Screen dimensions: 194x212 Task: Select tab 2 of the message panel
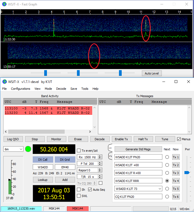pos(110,156)
